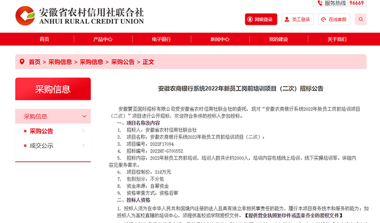Screen dimensions: 380x223
Task: Click hotline number 96669
Action: [x=357, y=3]
